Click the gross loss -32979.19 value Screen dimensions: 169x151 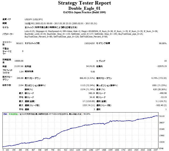coord(162,66)
